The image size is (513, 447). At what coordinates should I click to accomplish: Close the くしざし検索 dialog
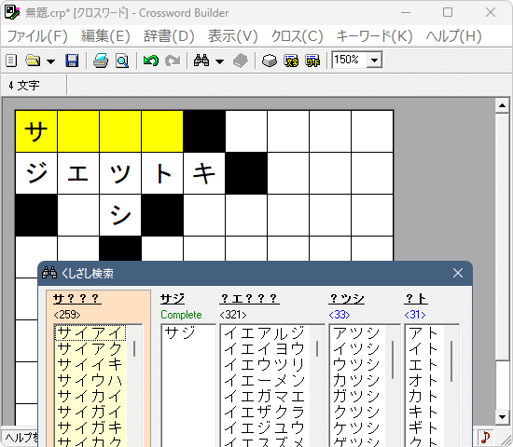(x=458, y=273)
